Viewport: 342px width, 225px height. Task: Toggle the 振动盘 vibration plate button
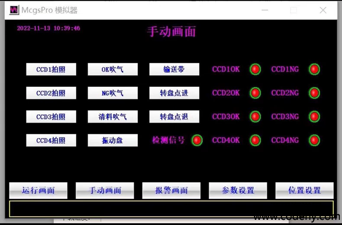tap(113, 140)
